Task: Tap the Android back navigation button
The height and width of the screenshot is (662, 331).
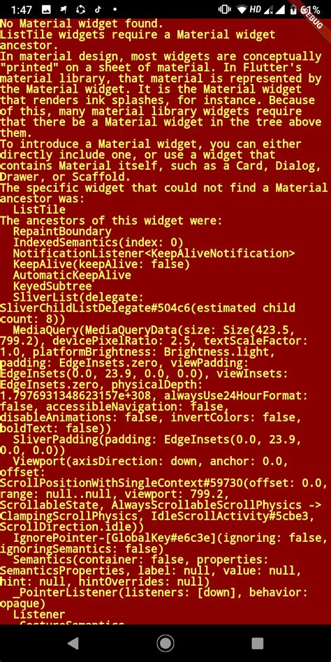Action: (x=73, y=643)
